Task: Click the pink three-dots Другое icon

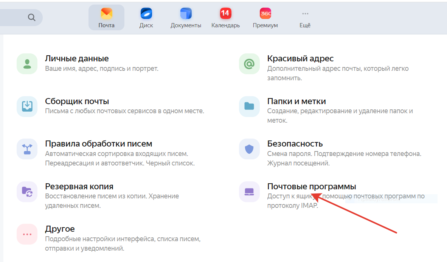Action: [27, 234]
